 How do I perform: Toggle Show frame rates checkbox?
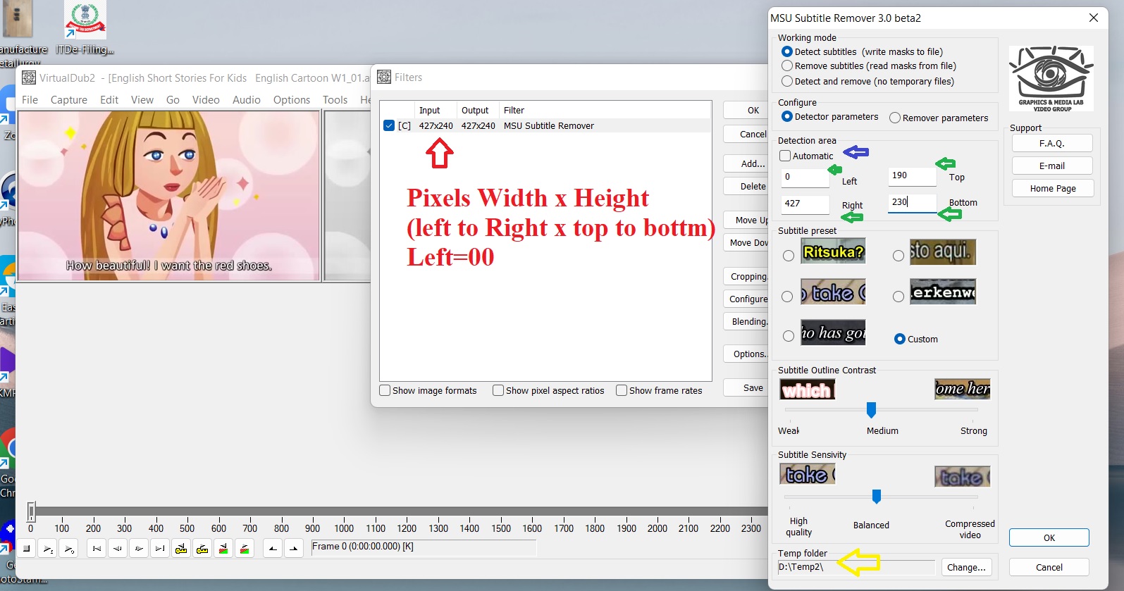point(622,390)
